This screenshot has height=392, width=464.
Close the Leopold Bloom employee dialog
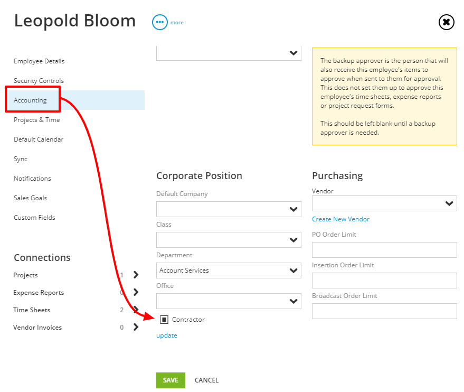pos(446,22)
